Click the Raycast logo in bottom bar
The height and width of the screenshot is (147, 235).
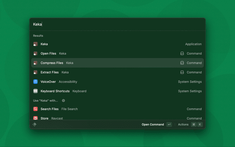[x=35, y=125]
